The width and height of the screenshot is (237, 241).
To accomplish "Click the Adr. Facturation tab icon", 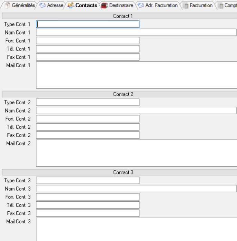I will coord(140,6).
